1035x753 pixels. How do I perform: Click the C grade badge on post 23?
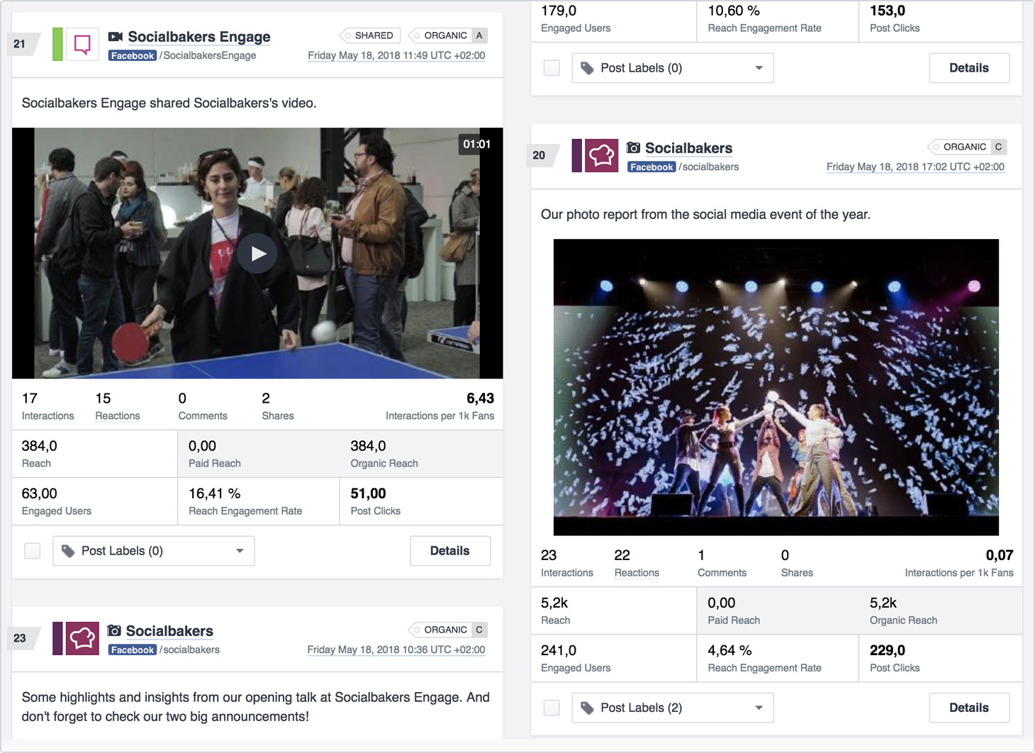tap(479, 630)
